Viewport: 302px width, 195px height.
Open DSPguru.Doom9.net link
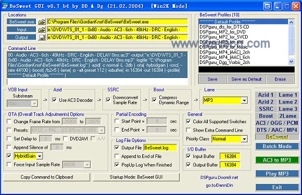(219, 177)
